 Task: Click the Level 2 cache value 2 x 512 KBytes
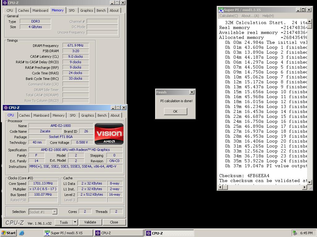coord(92,194)
